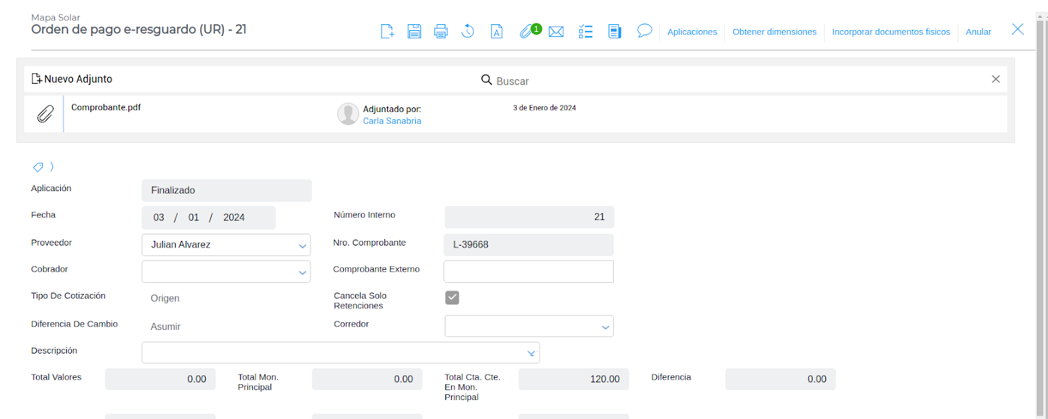Click the Comprobante Externo input field
Screen dimensions: 1048x419
coord(528,272)
